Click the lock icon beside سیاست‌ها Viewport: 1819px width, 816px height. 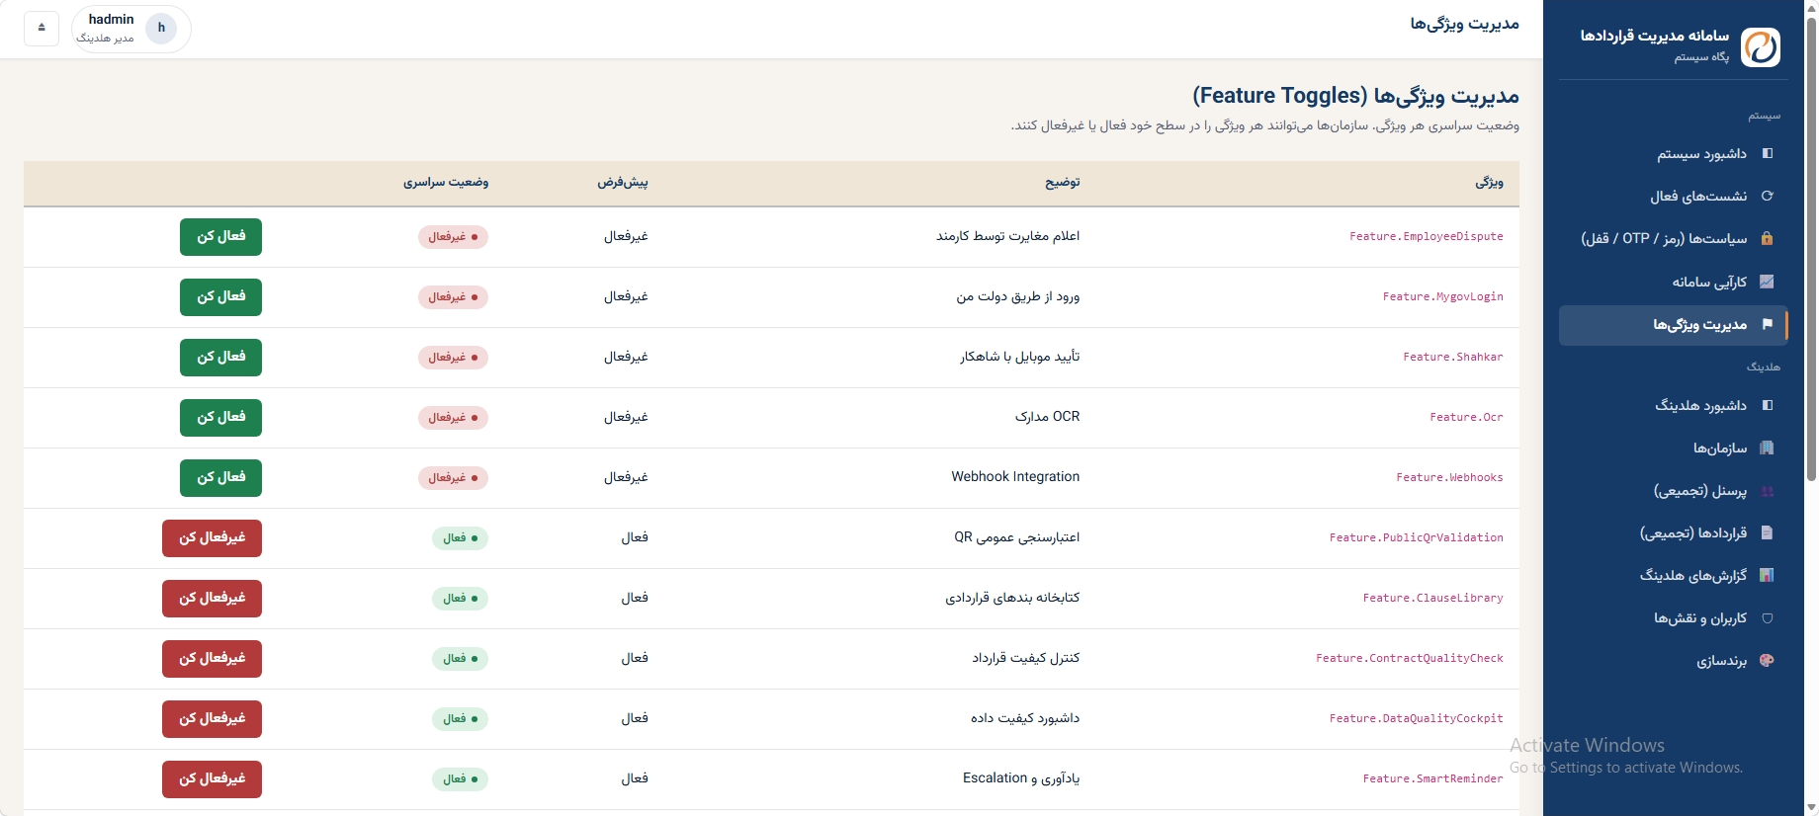click(x=1768, y=238)
